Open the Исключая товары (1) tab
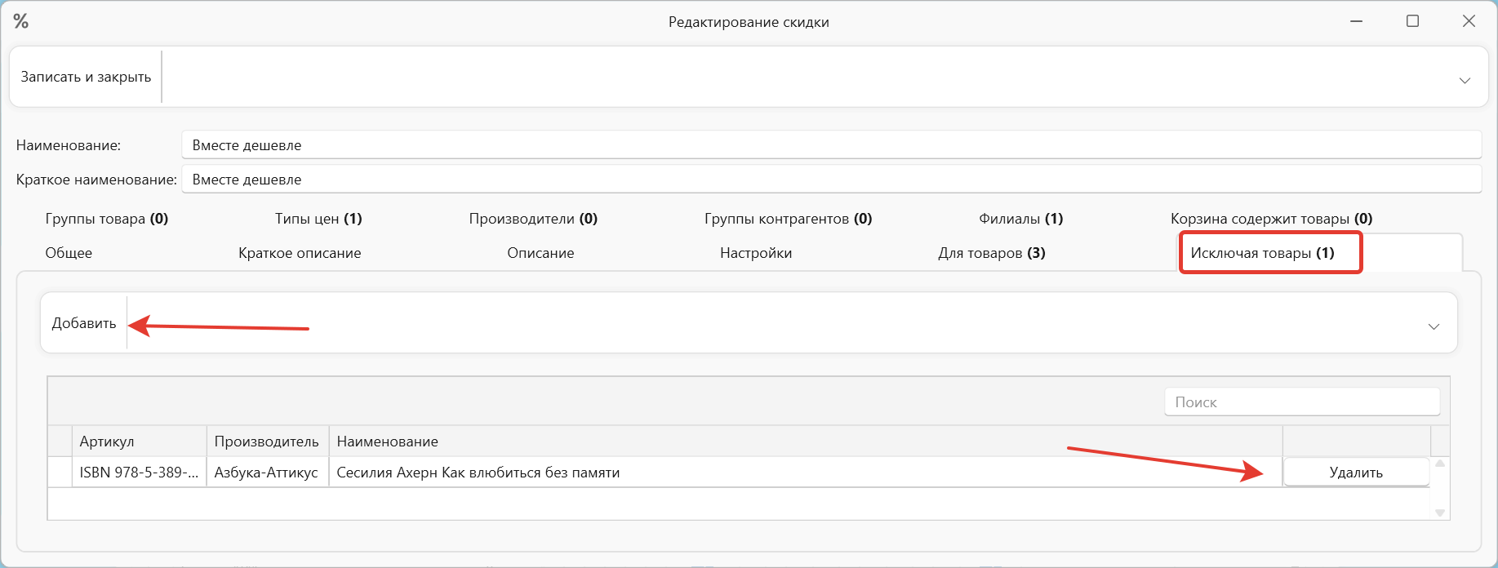Image resolution: width=1498 pixels, height=568 pixels. click(x=1269, y=253)
